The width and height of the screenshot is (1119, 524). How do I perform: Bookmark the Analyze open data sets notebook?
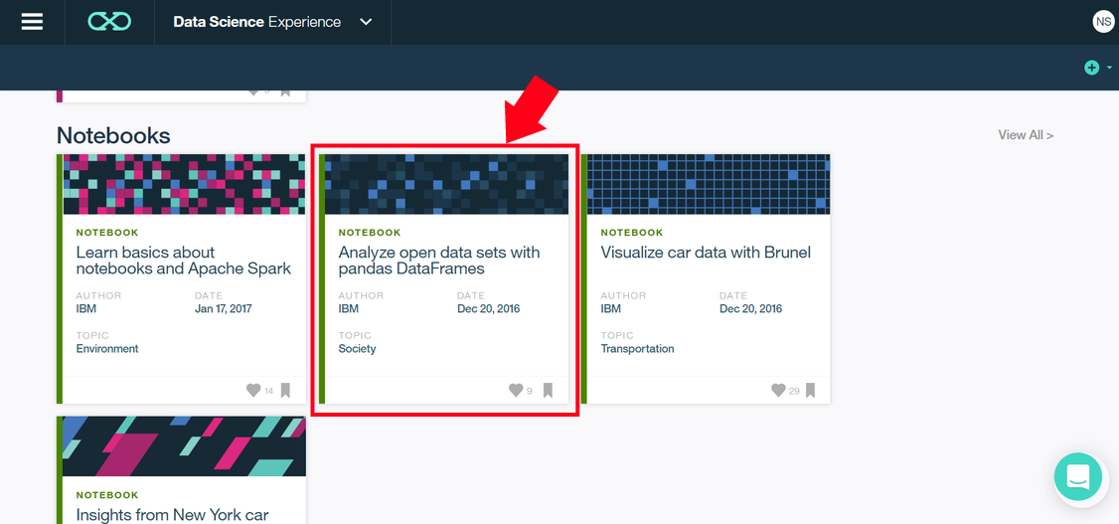pos(549,390)
